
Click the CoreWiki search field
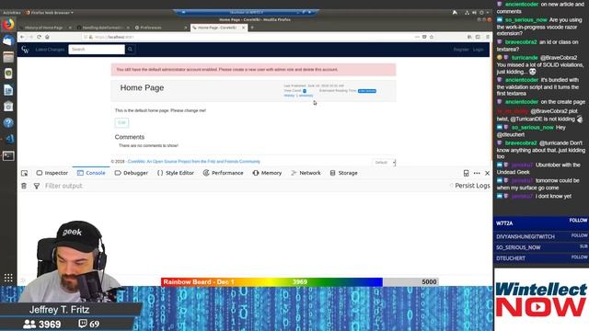coord(97,49)
